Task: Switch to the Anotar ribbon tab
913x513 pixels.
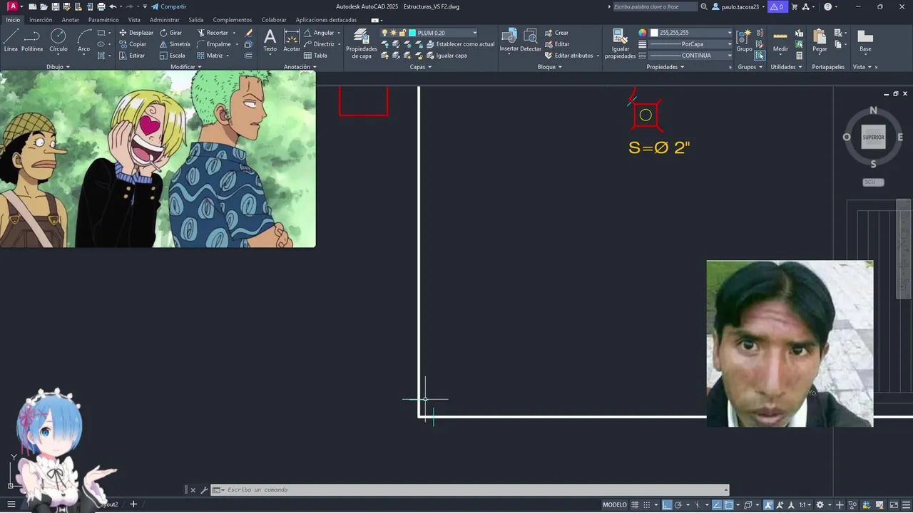Action: (x=71, y=20)
